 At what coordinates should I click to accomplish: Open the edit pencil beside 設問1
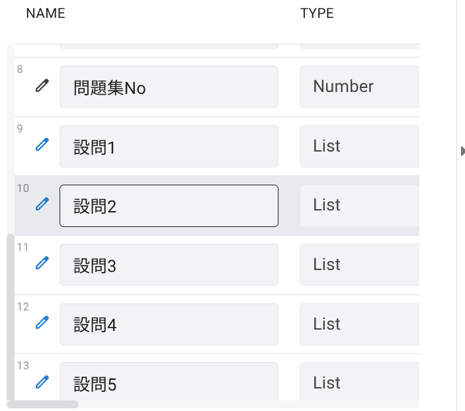pyautogui.click(x=42, y=145)
